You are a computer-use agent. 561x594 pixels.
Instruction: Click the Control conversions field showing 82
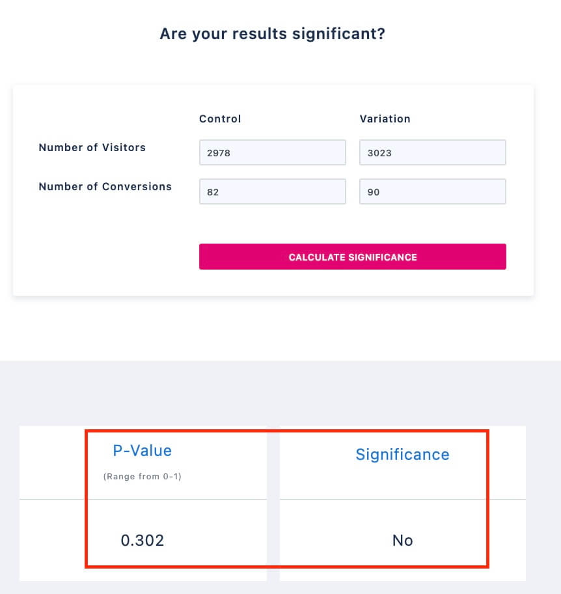(x=273, y=191)
